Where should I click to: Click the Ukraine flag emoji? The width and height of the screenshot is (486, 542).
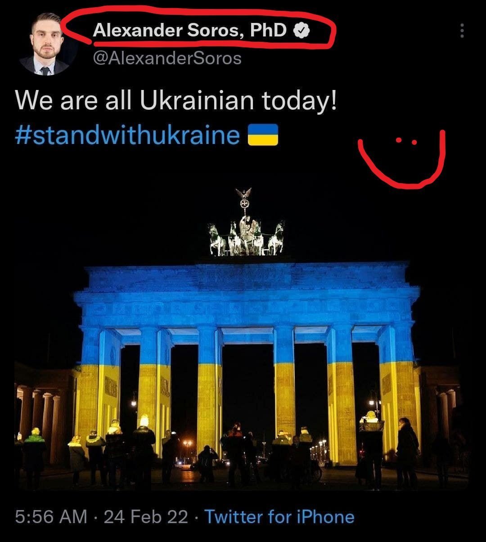[263, 135]
